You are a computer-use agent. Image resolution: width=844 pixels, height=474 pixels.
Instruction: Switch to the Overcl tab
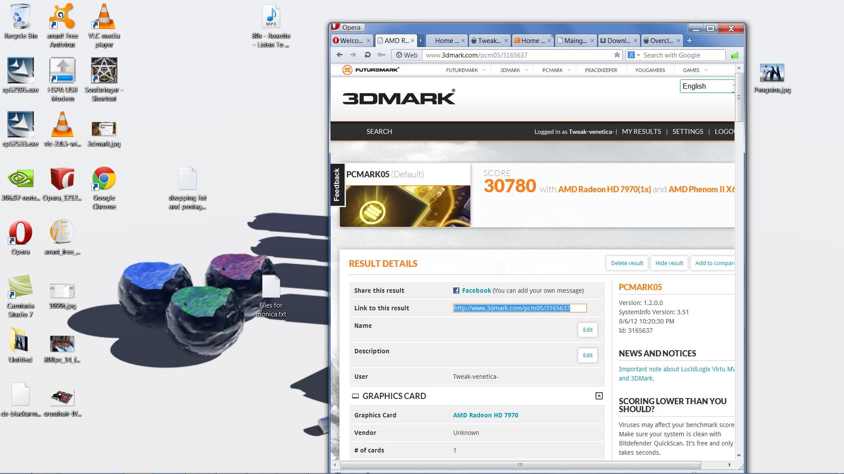662,40
